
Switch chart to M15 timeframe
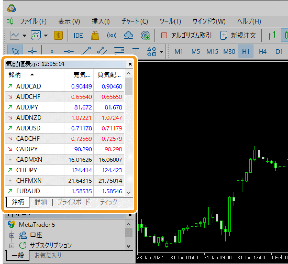point(212,52)
